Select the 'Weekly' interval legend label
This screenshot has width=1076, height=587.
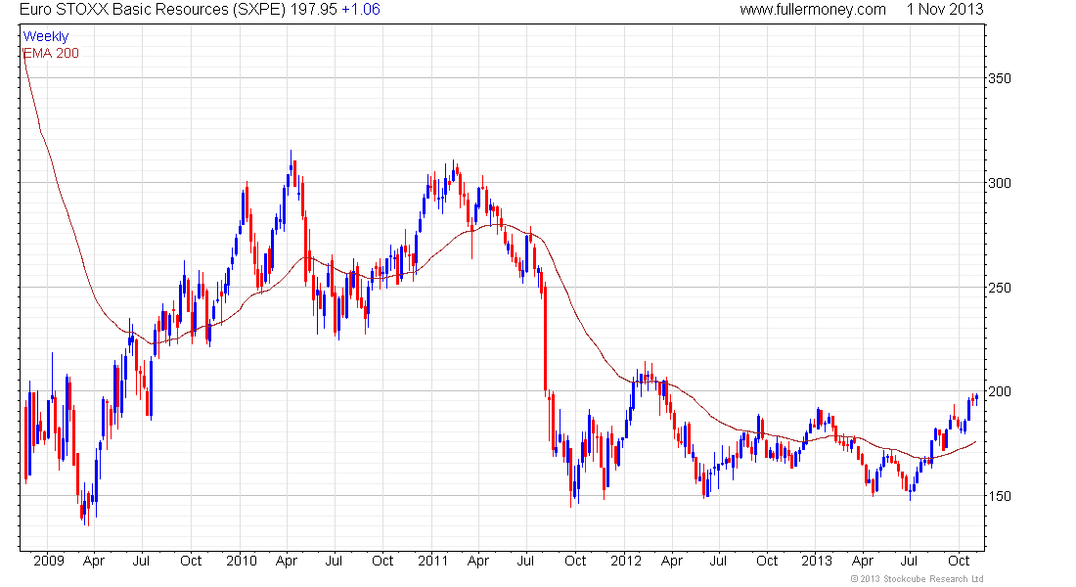point(46,36)
